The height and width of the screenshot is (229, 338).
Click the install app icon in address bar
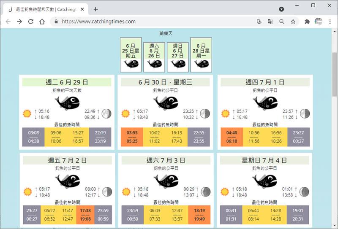259,22
